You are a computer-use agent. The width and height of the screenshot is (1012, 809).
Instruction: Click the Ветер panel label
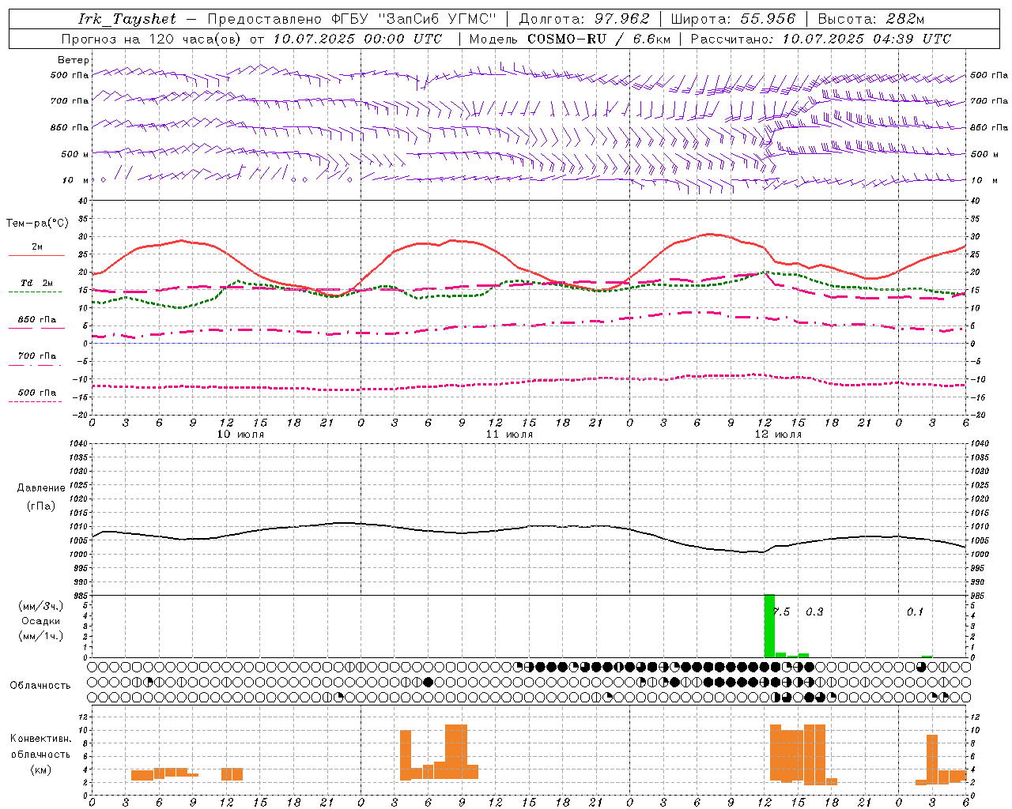tap(74, 60)
